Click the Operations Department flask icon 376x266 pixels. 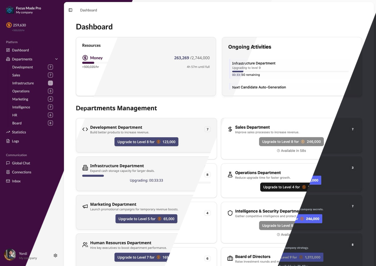click(x=230, y=175)
